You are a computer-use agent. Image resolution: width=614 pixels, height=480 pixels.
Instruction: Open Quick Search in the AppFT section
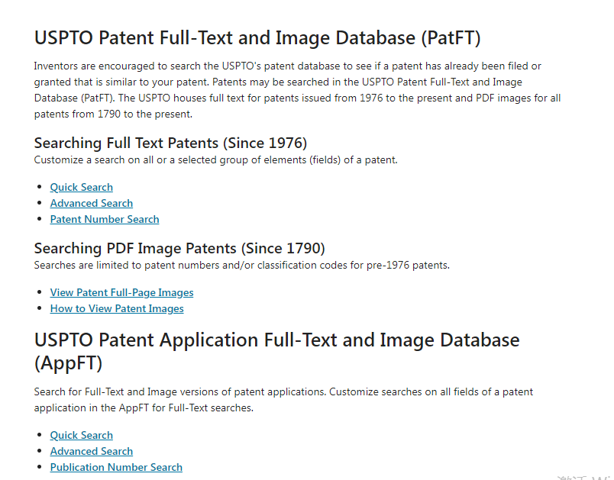[82, 435]
